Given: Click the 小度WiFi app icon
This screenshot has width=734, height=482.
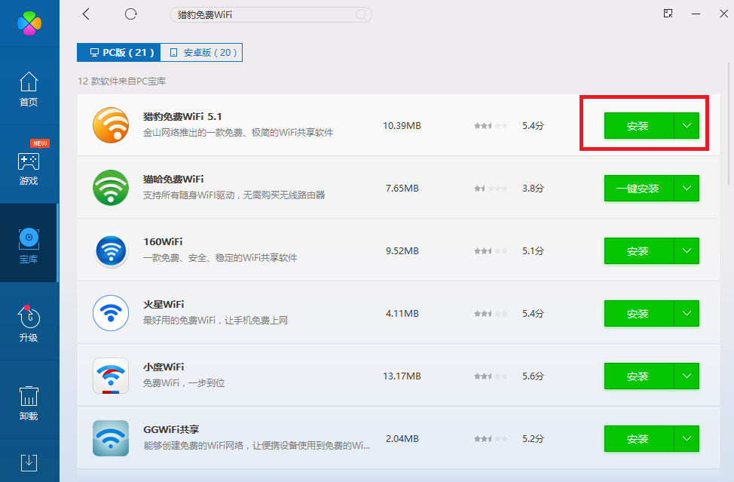Looking at the screenshot, I should 111,376.
